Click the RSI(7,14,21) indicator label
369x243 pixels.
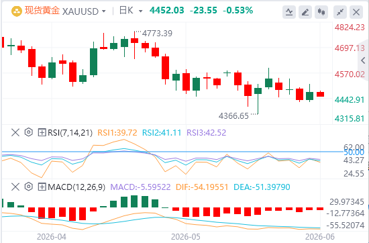[70, 132]
